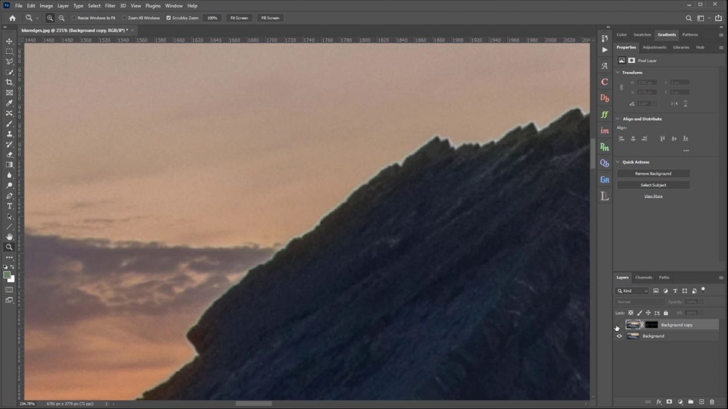728x409 pixels.
Task: Click the Delete layer trash icon
Action: 712,402
